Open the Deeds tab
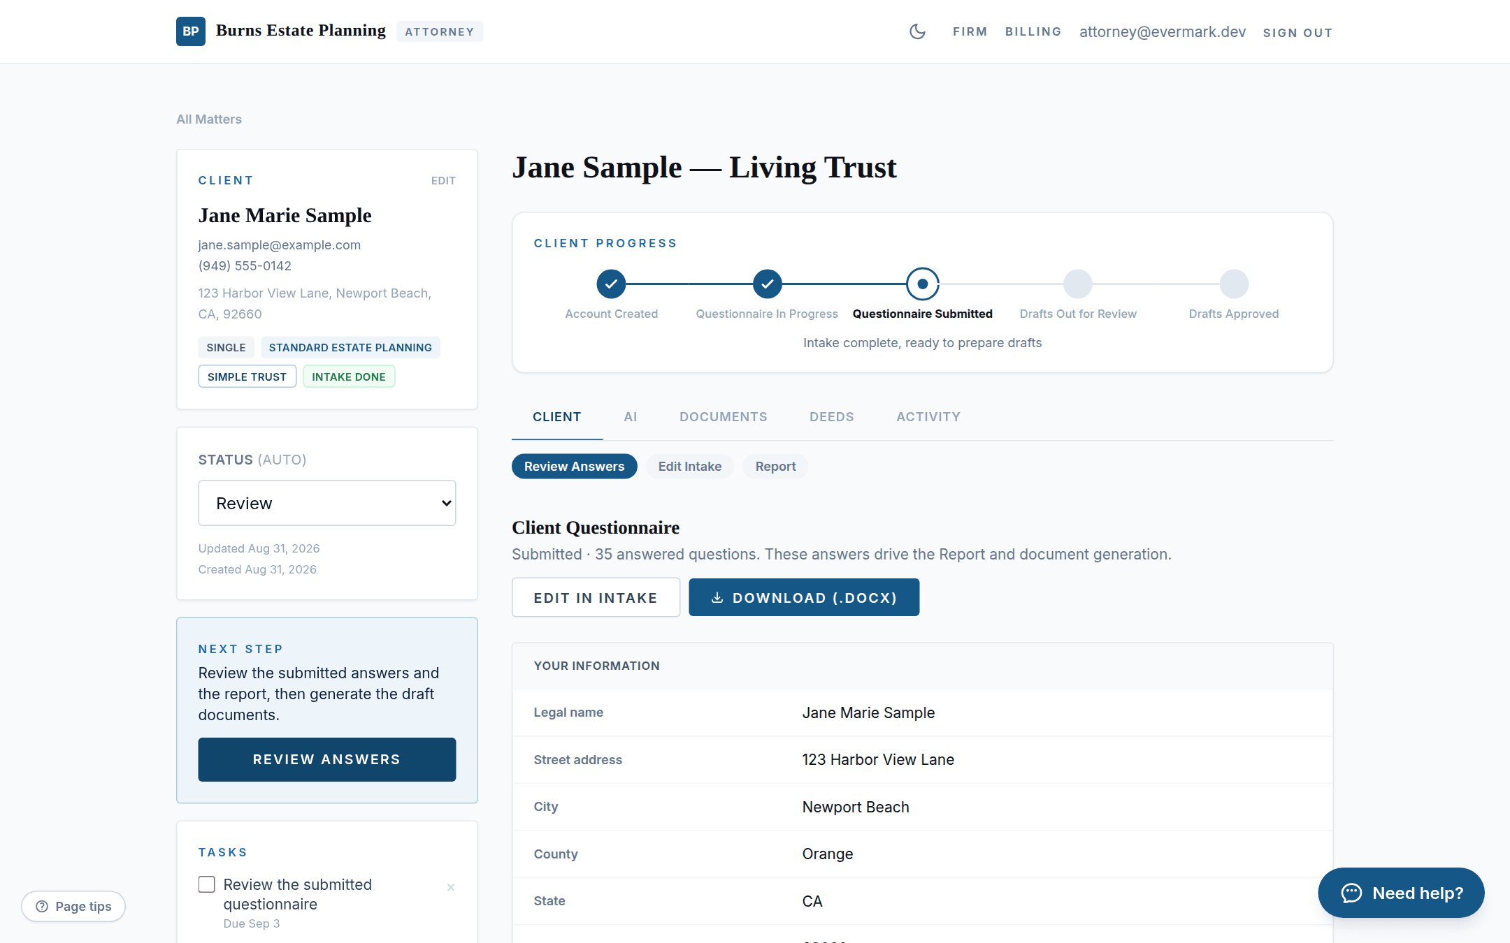 tap(832, 417)
